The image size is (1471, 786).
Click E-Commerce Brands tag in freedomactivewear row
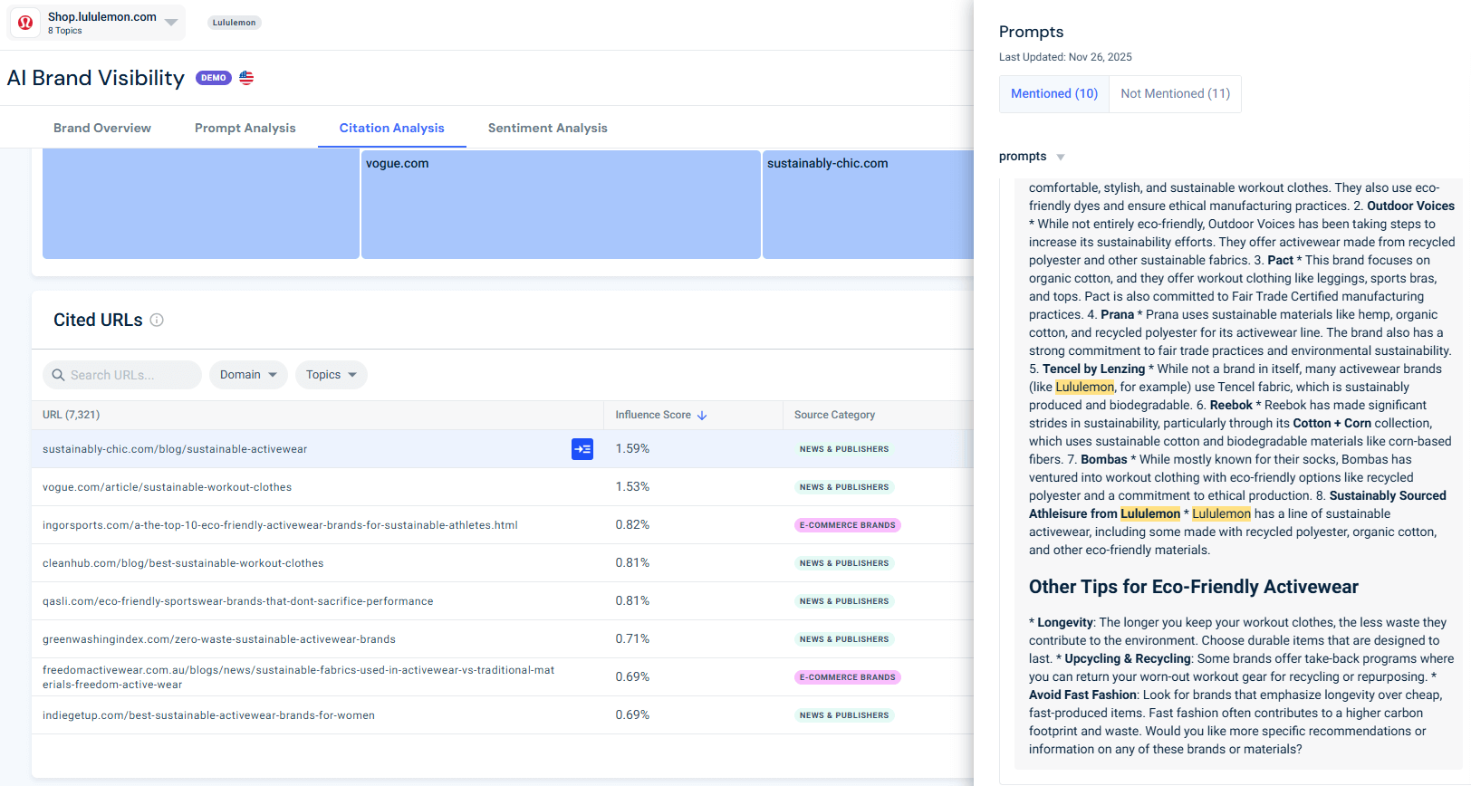tap(847, 677)
